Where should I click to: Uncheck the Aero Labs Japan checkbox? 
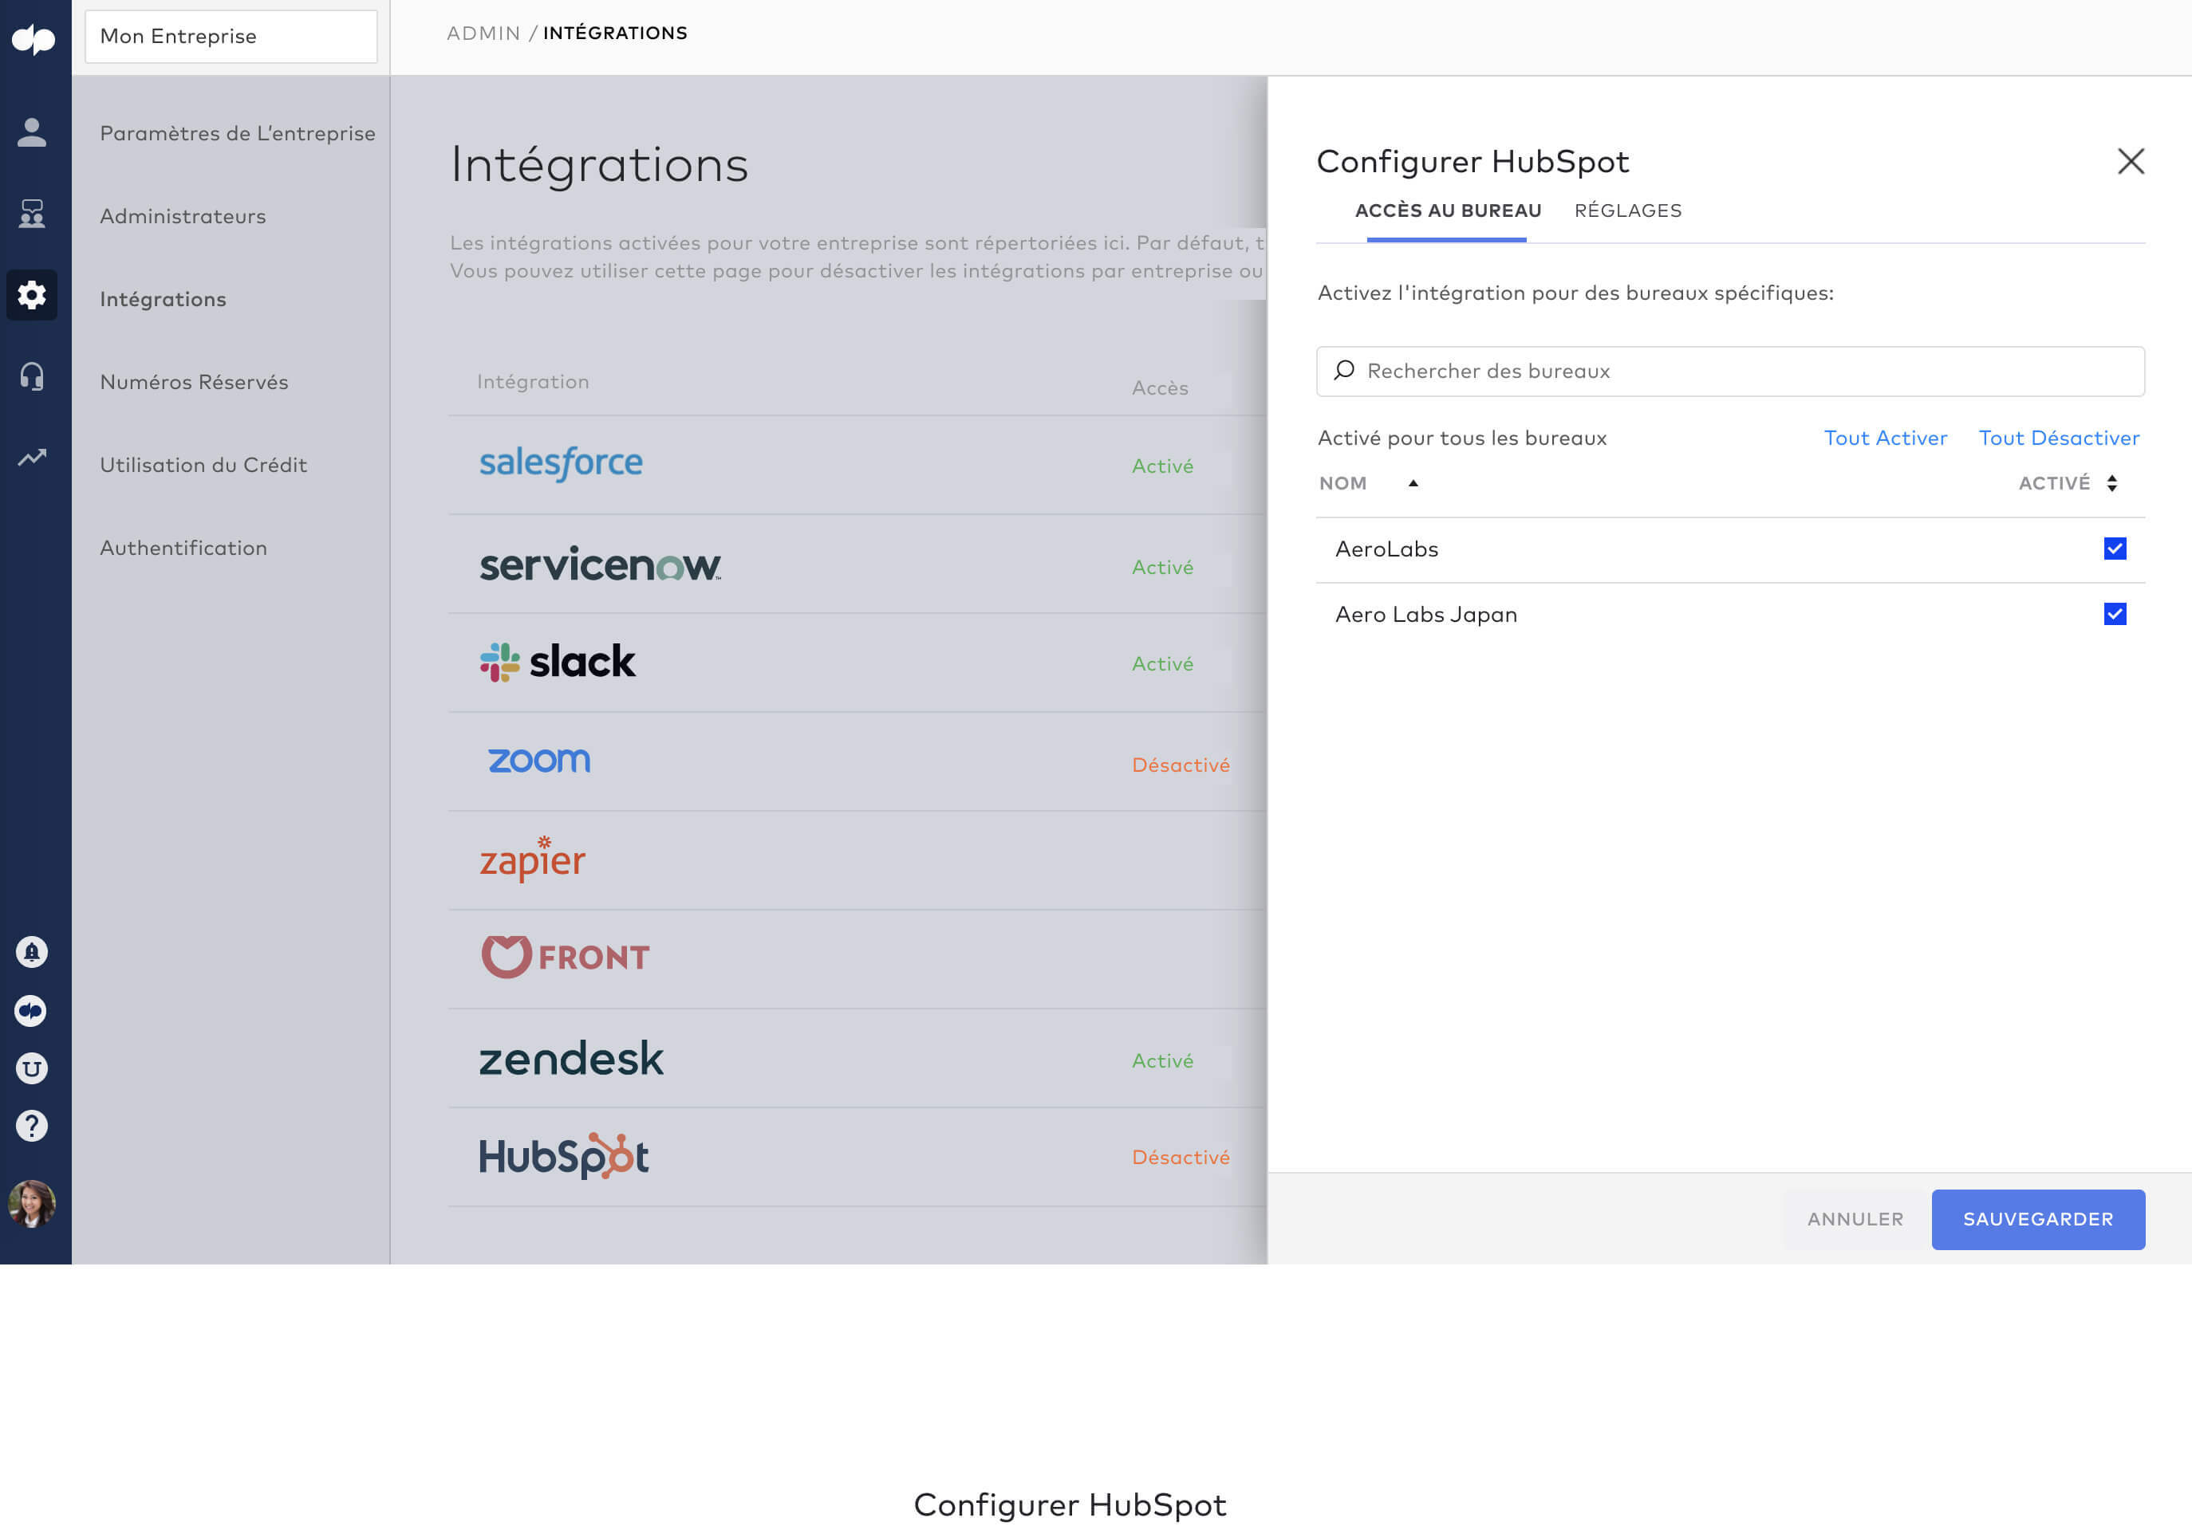coord(2115,614)
